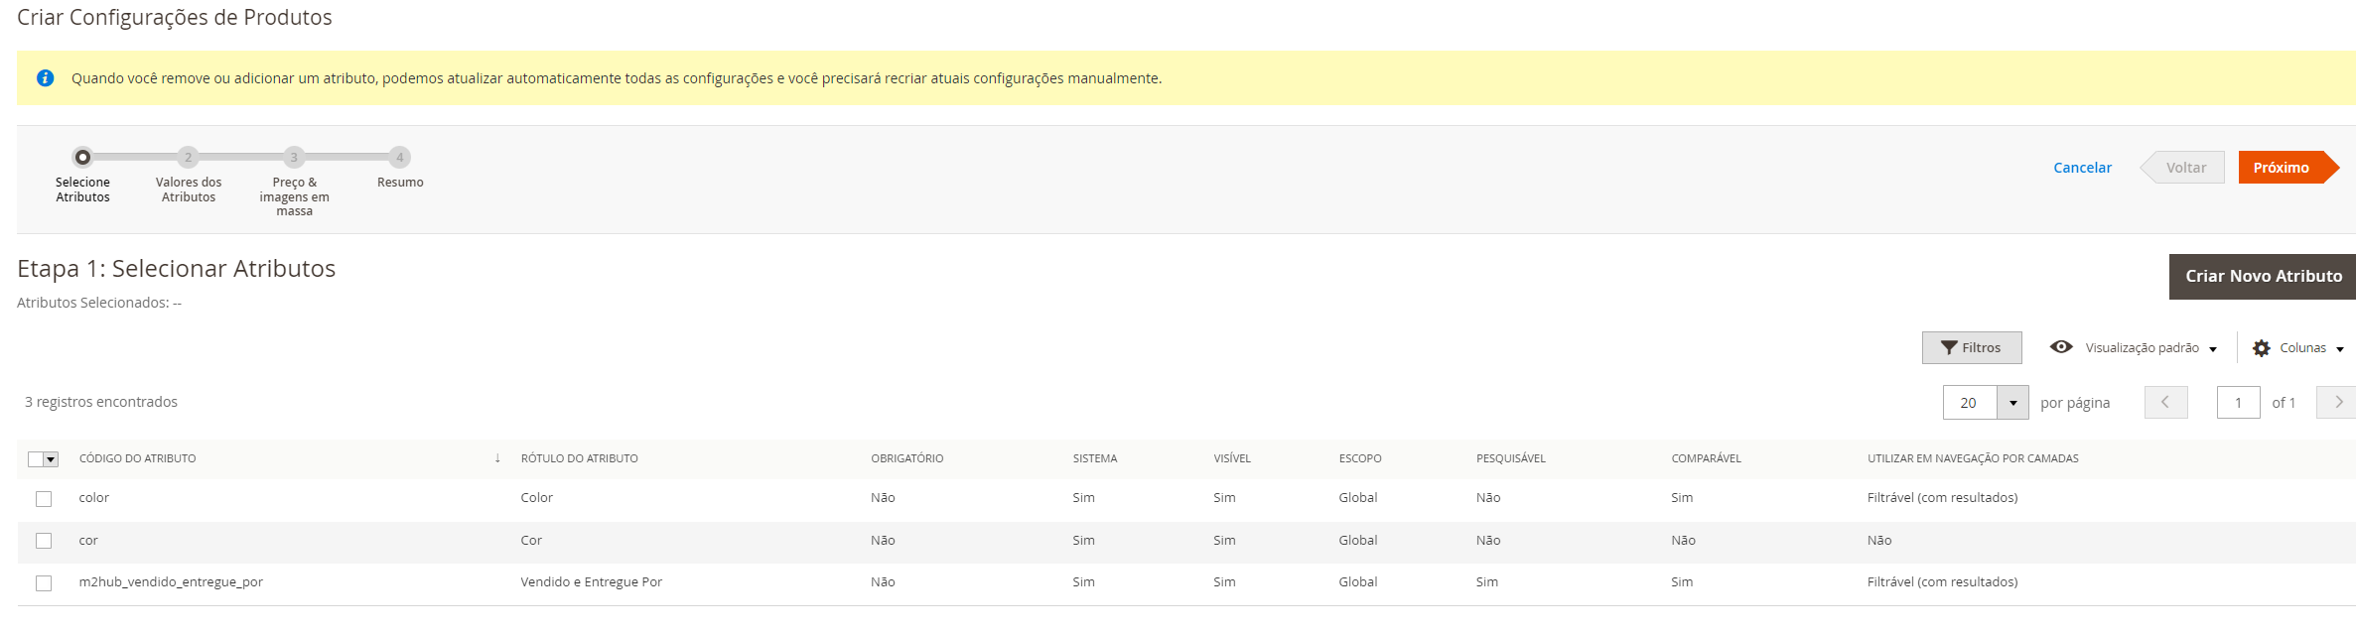Click the Cancelar link
The width and height of the screenshot is (2356, 635).
pyautogui.click(x=2082, y=168)
